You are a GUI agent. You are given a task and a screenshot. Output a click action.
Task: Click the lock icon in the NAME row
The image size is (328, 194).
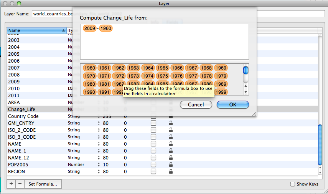tap(171, 144)
